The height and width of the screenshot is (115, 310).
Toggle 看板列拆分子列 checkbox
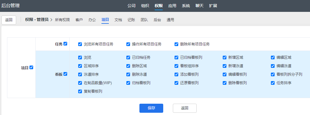[273, 74]
